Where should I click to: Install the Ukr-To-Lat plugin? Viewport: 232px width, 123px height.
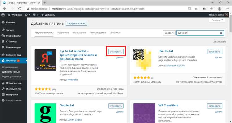click(x=215, y=51)
